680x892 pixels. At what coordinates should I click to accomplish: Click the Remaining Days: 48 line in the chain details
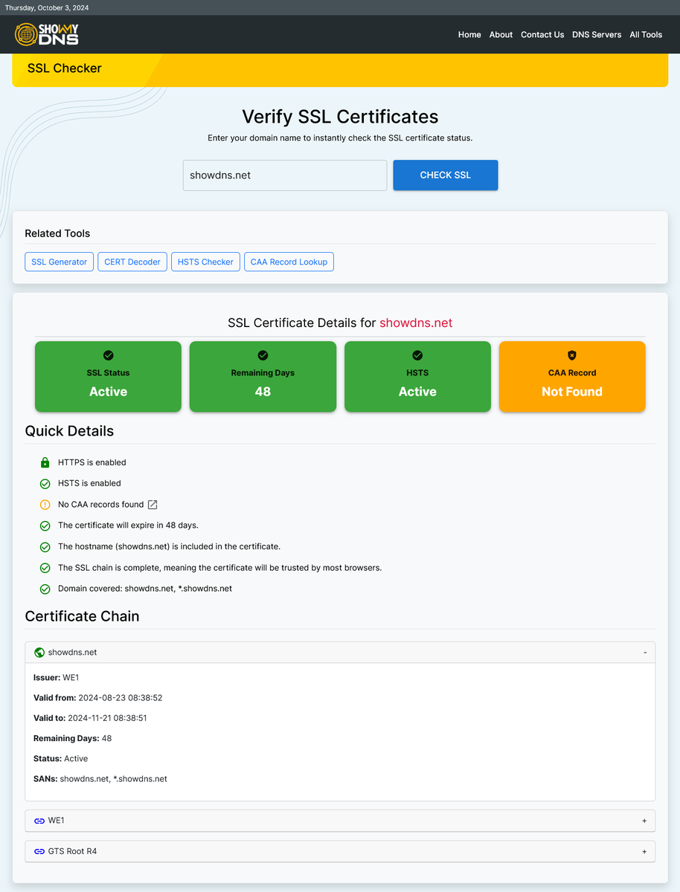pos(73,739)
